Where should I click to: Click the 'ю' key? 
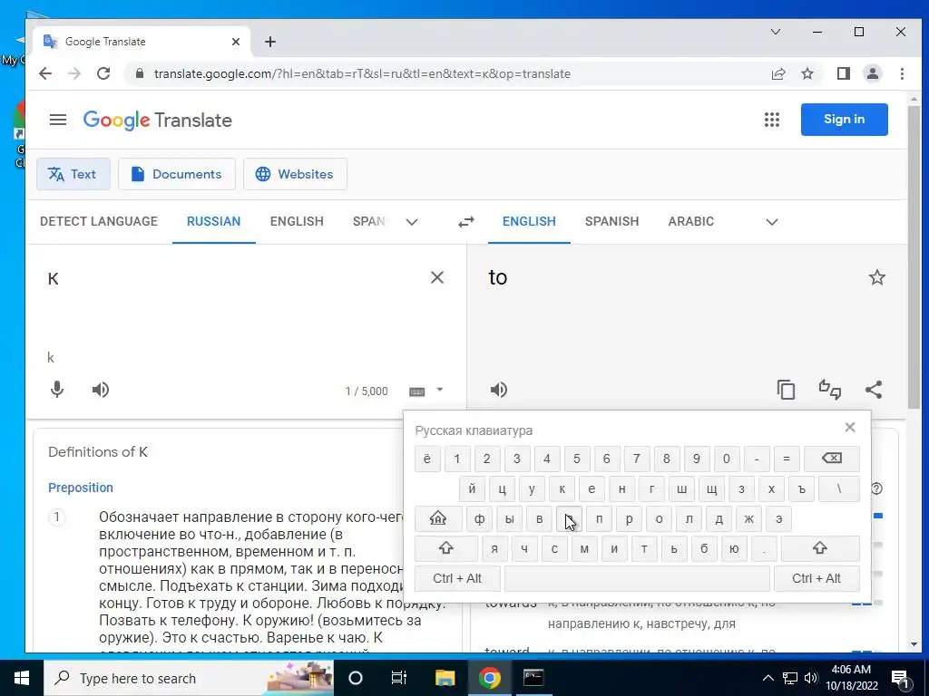[x=734, y=548]
